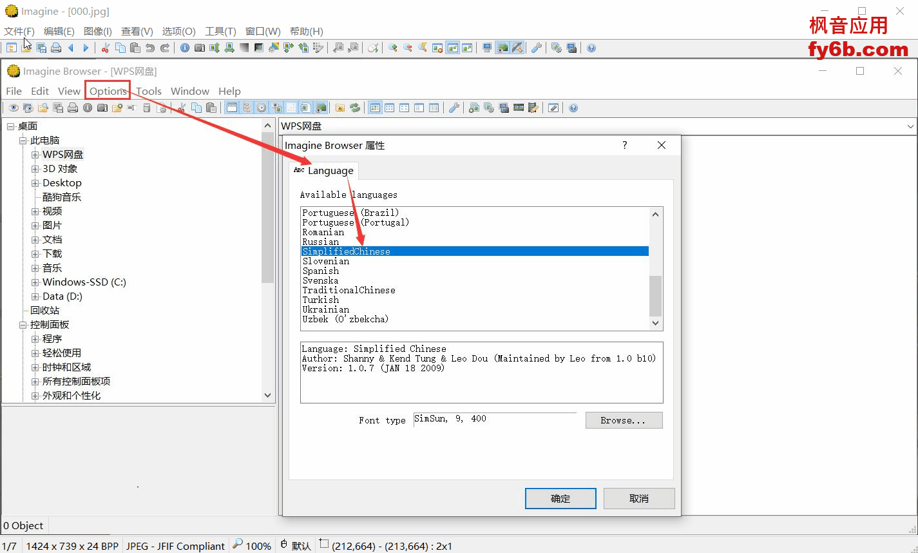918x553 pixels.
Task: Open the 文件(F) menu
Action: [x=19, y=31]
